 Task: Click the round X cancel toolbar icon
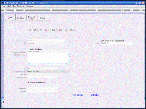click(x=141, y=10)
